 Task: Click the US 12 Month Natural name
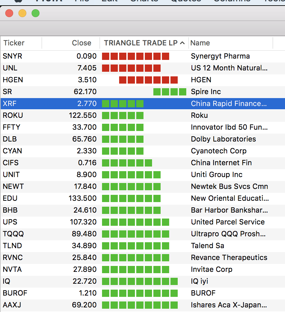[229, 68]
